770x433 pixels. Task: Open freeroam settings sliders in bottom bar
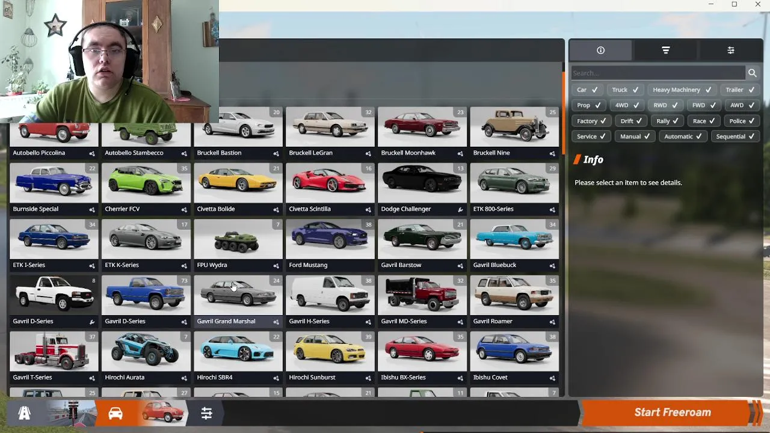pos(206,413)
